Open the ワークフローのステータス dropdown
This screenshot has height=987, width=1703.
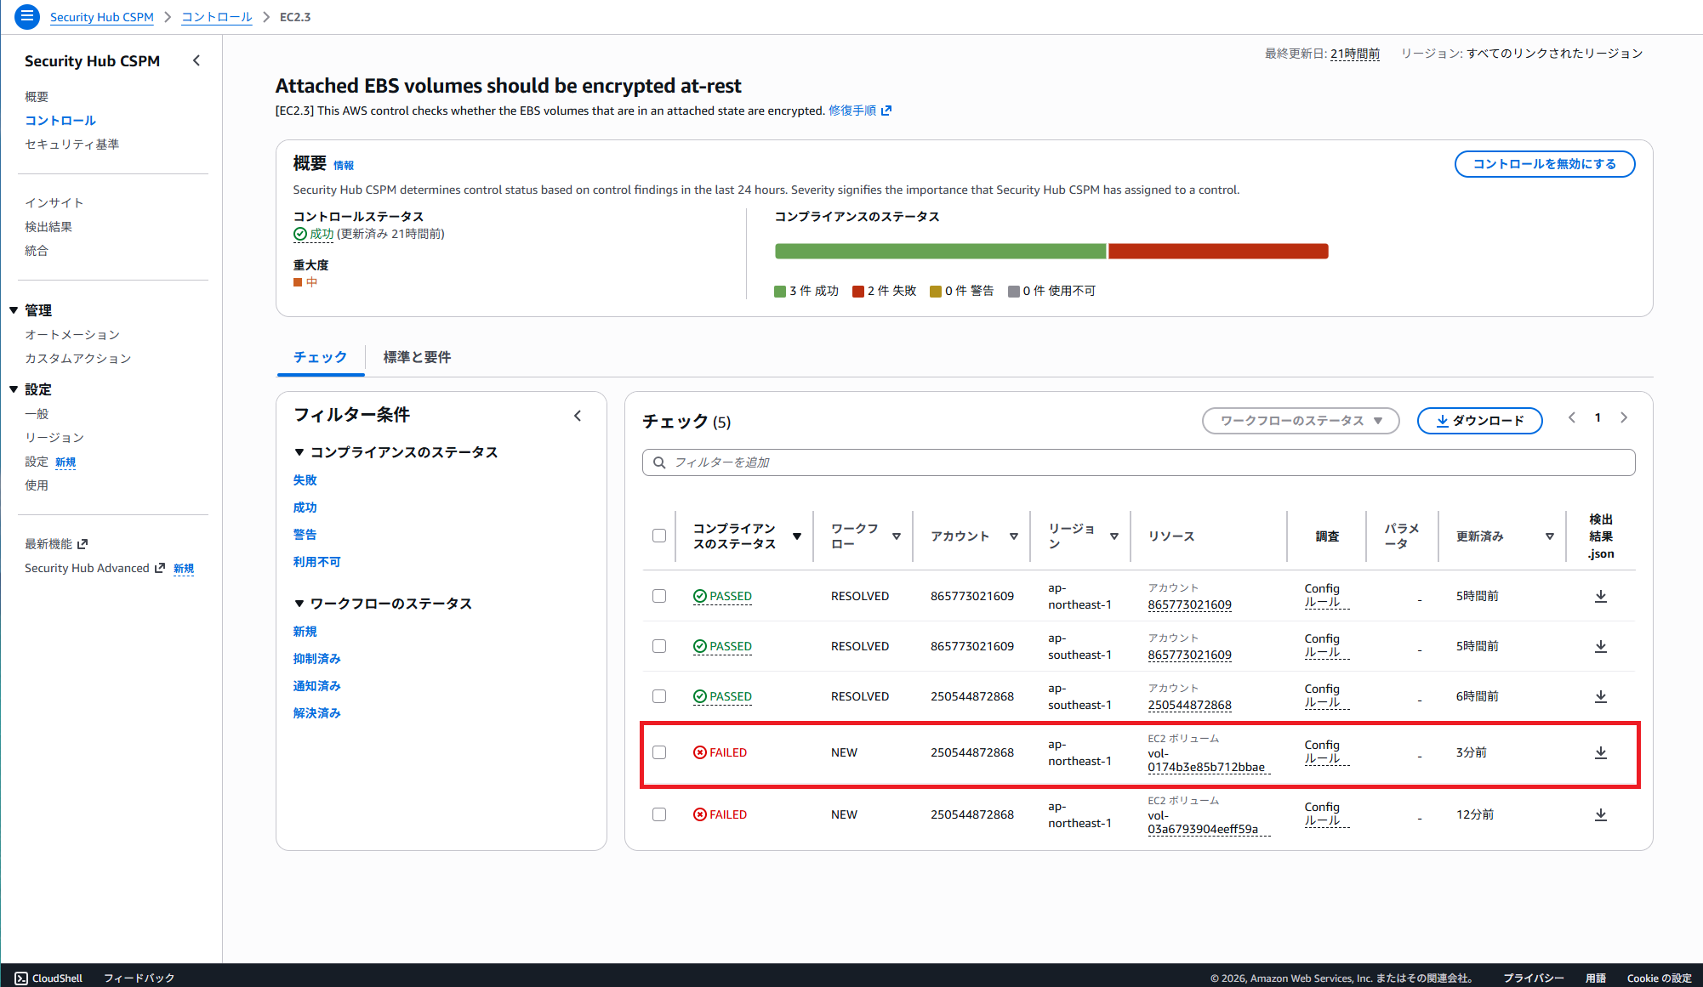click(1301, 420)
